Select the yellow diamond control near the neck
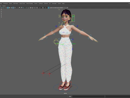Screen dimensions: 130x98 point(59,23)
